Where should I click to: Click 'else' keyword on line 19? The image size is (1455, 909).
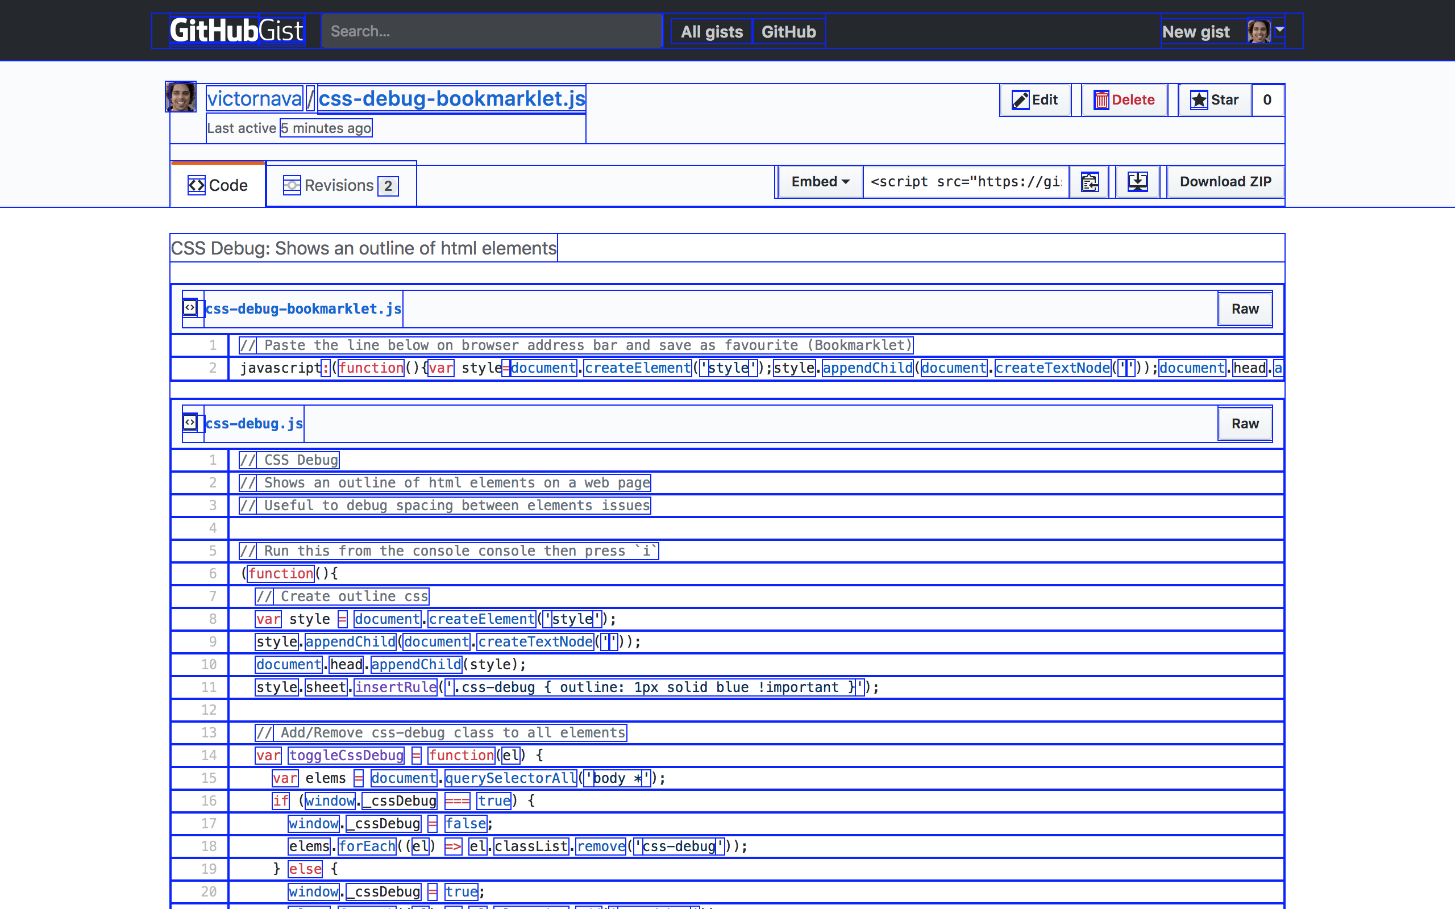(305, 869)
